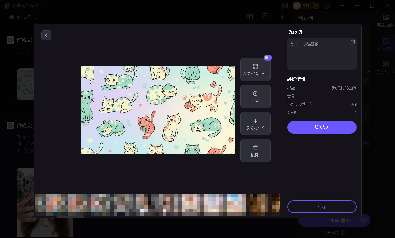Click the back arrow in preview dialog
The image size is (395, 238).
[x=46, y=35]
